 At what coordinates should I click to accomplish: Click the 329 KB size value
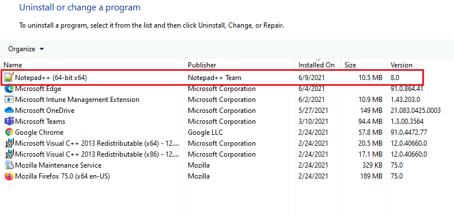click(373, 165)
